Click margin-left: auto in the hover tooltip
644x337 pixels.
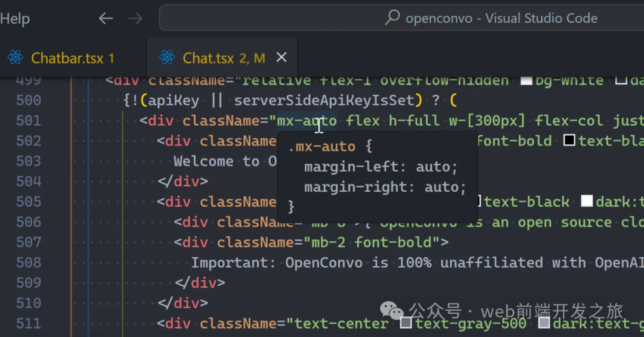pos(380,167)
